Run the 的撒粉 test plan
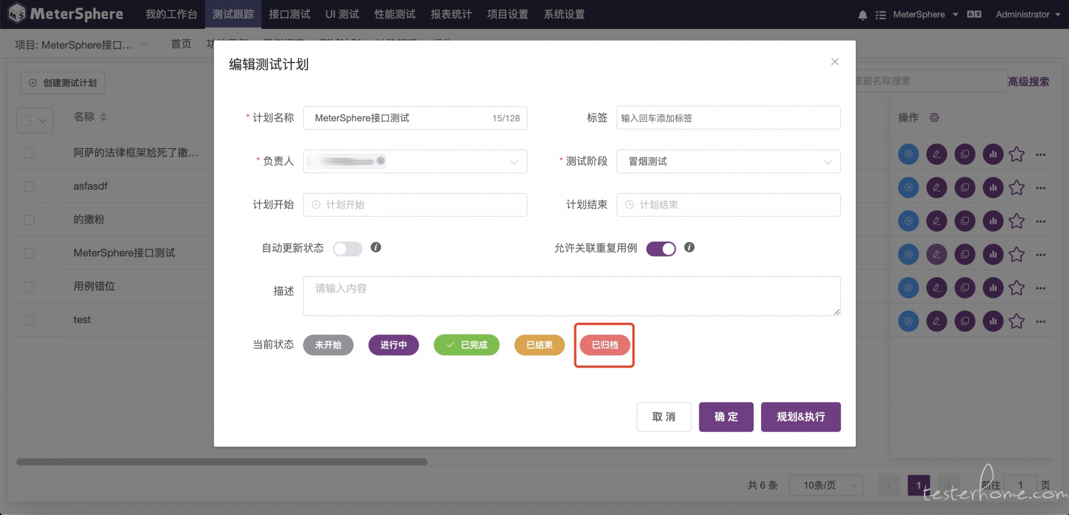Image resolution: width=1069 pixels, height=515 pixels. (x=908, y=221)
